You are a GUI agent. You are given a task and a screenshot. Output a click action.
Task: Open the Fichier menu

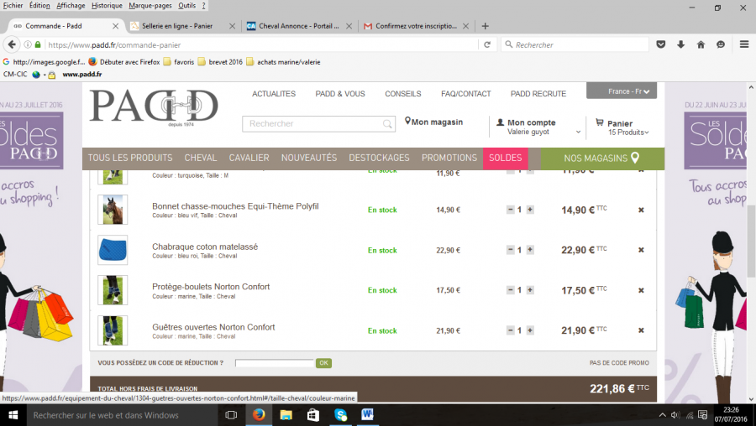coord(13,5)
